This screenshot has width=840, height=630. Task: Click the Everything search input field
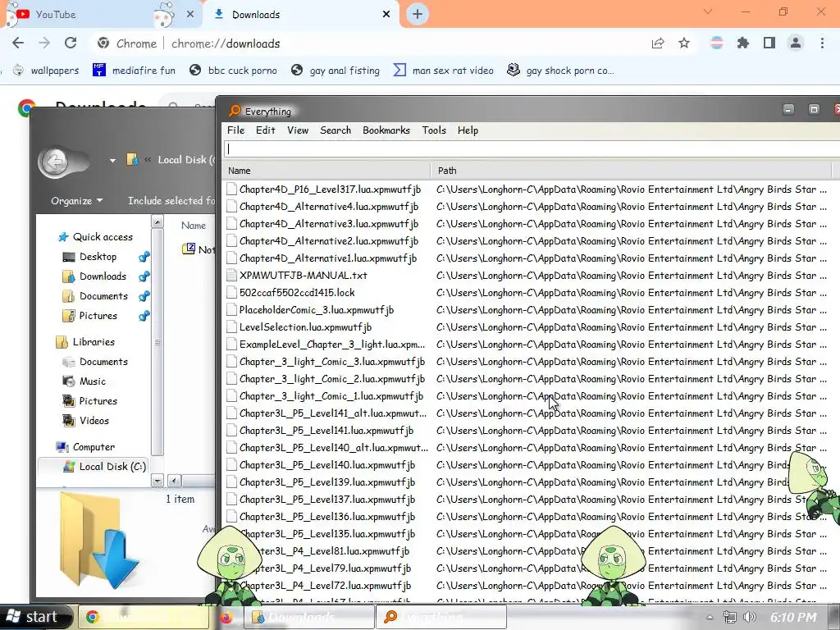(532, 149)
